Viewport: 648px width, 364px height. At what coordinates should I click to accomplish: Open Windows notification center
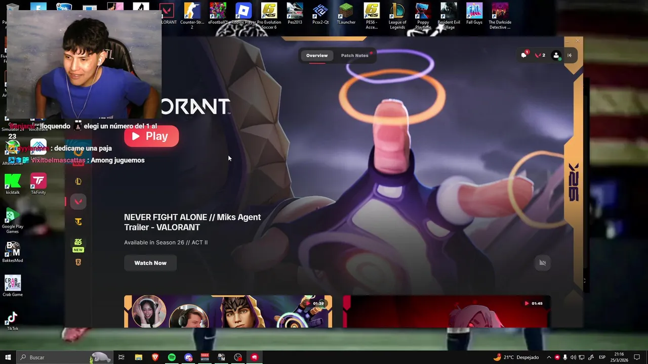pos(637,357)
